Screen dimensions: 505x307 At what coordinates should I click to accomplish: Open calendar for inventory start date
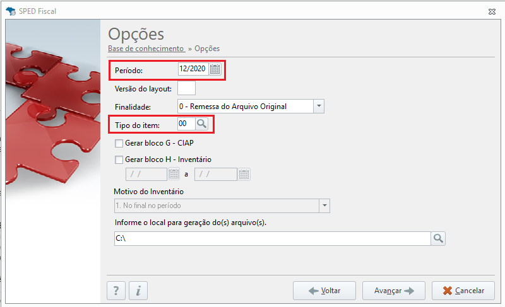click(174, 174)
